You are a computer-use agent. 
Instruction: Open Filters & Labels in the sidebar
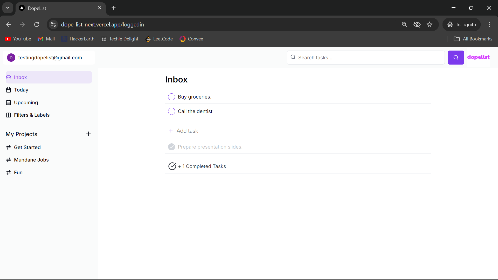(x=32, y=115)
